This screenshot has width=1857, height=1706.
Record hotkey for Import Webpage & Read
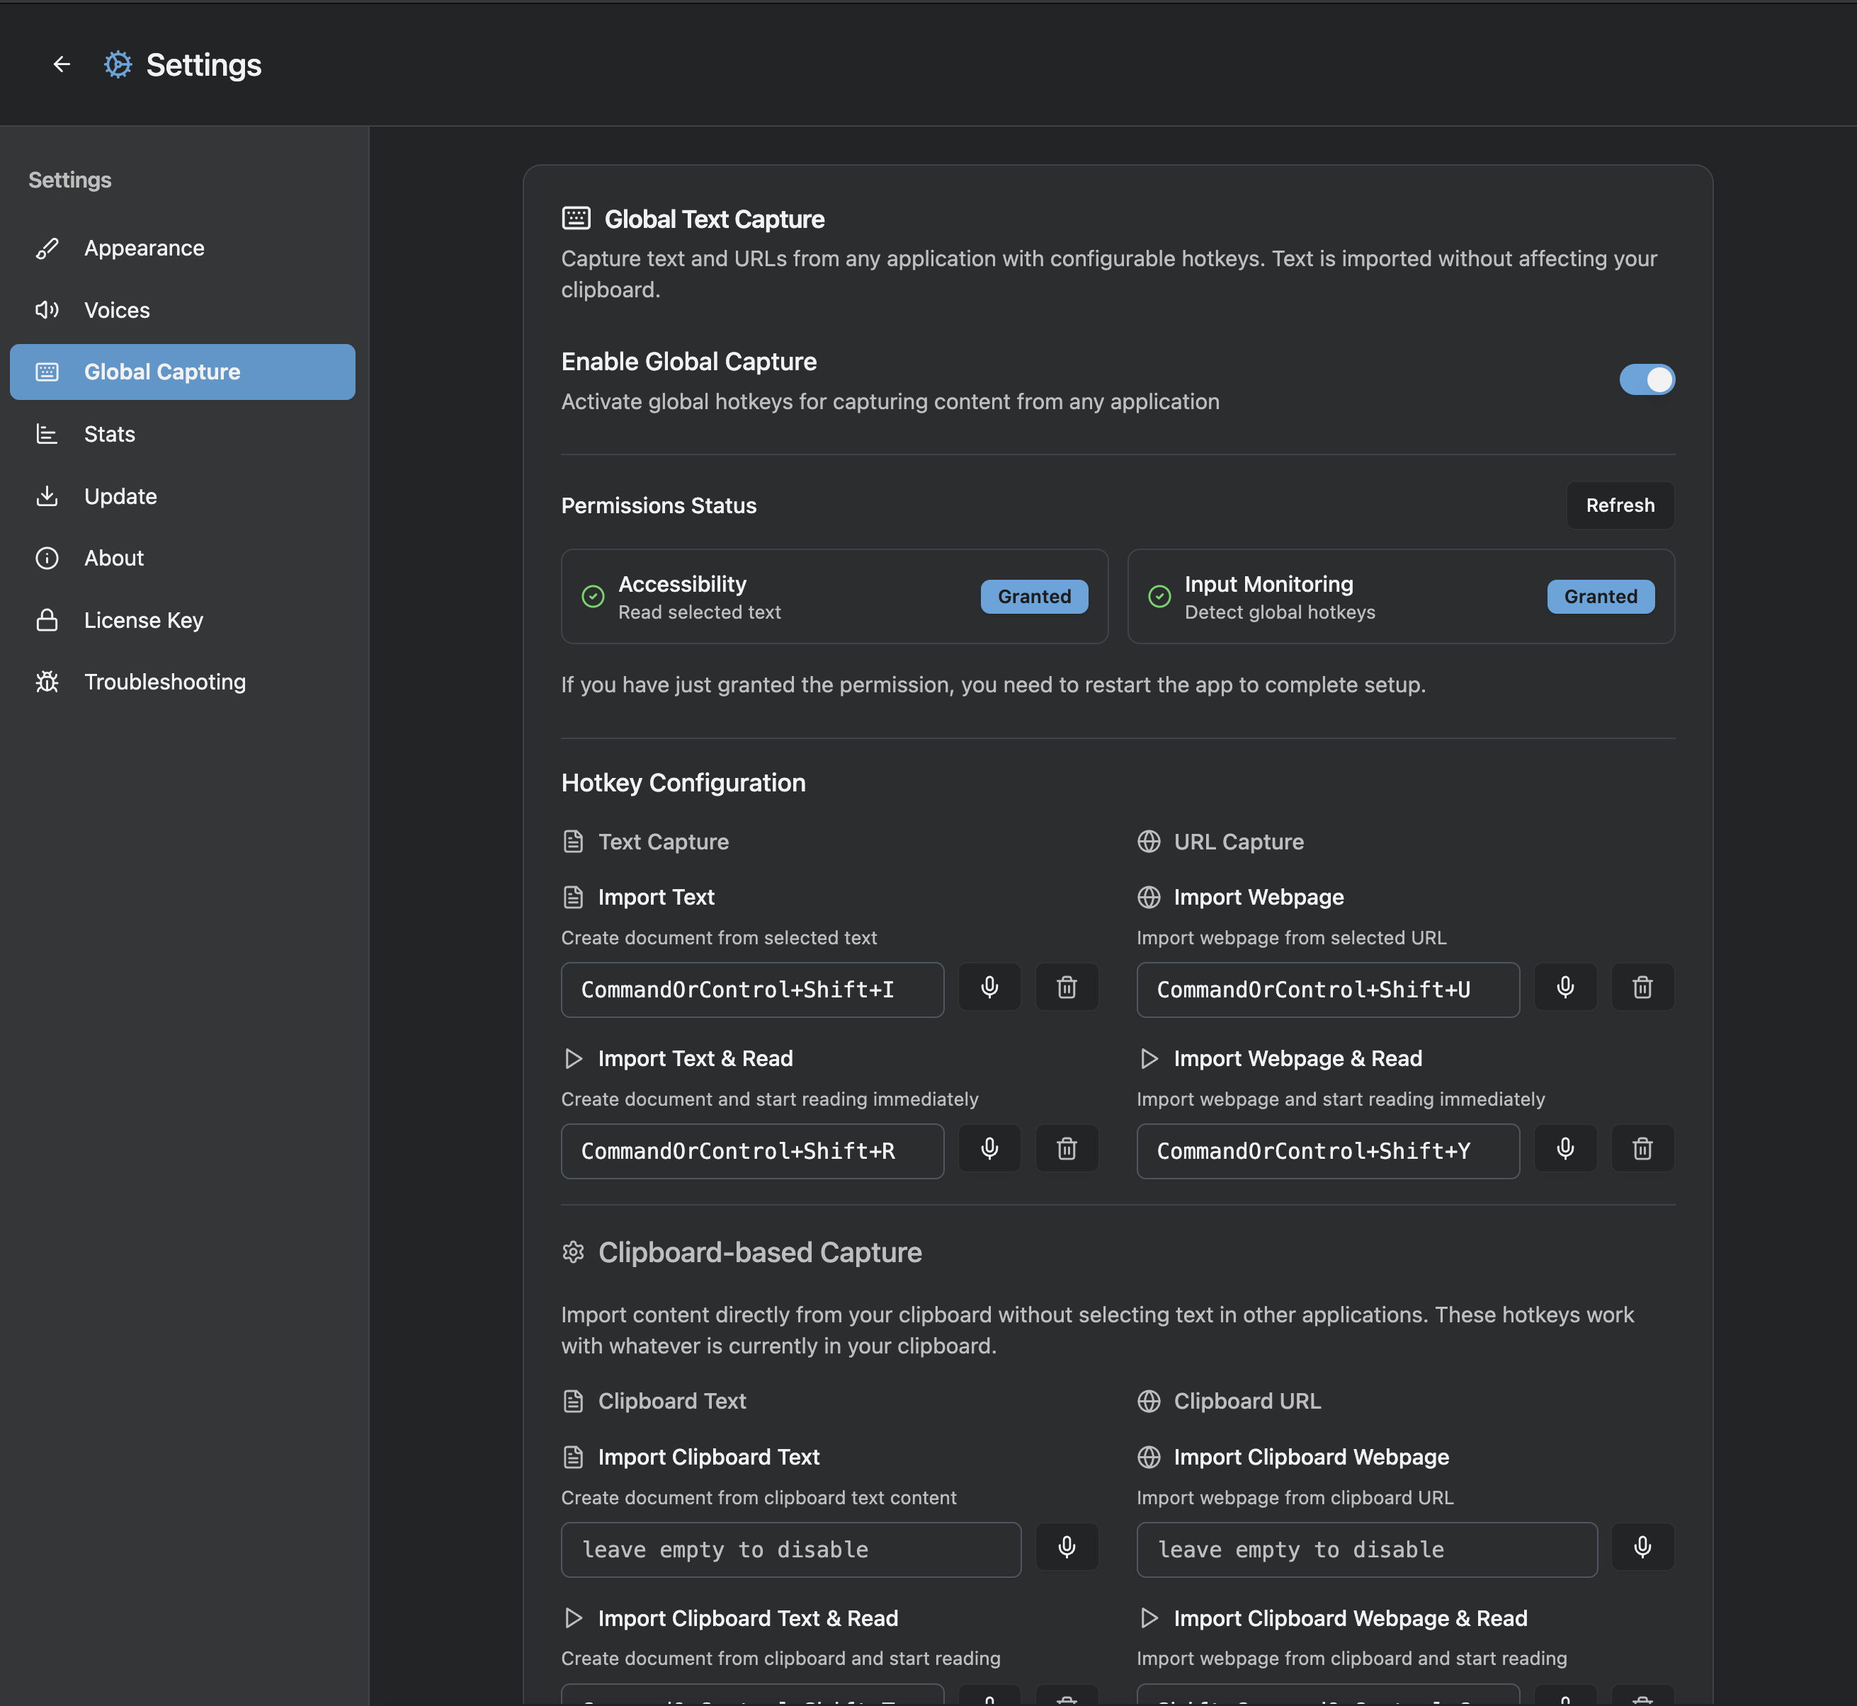coord(1565,1150)
